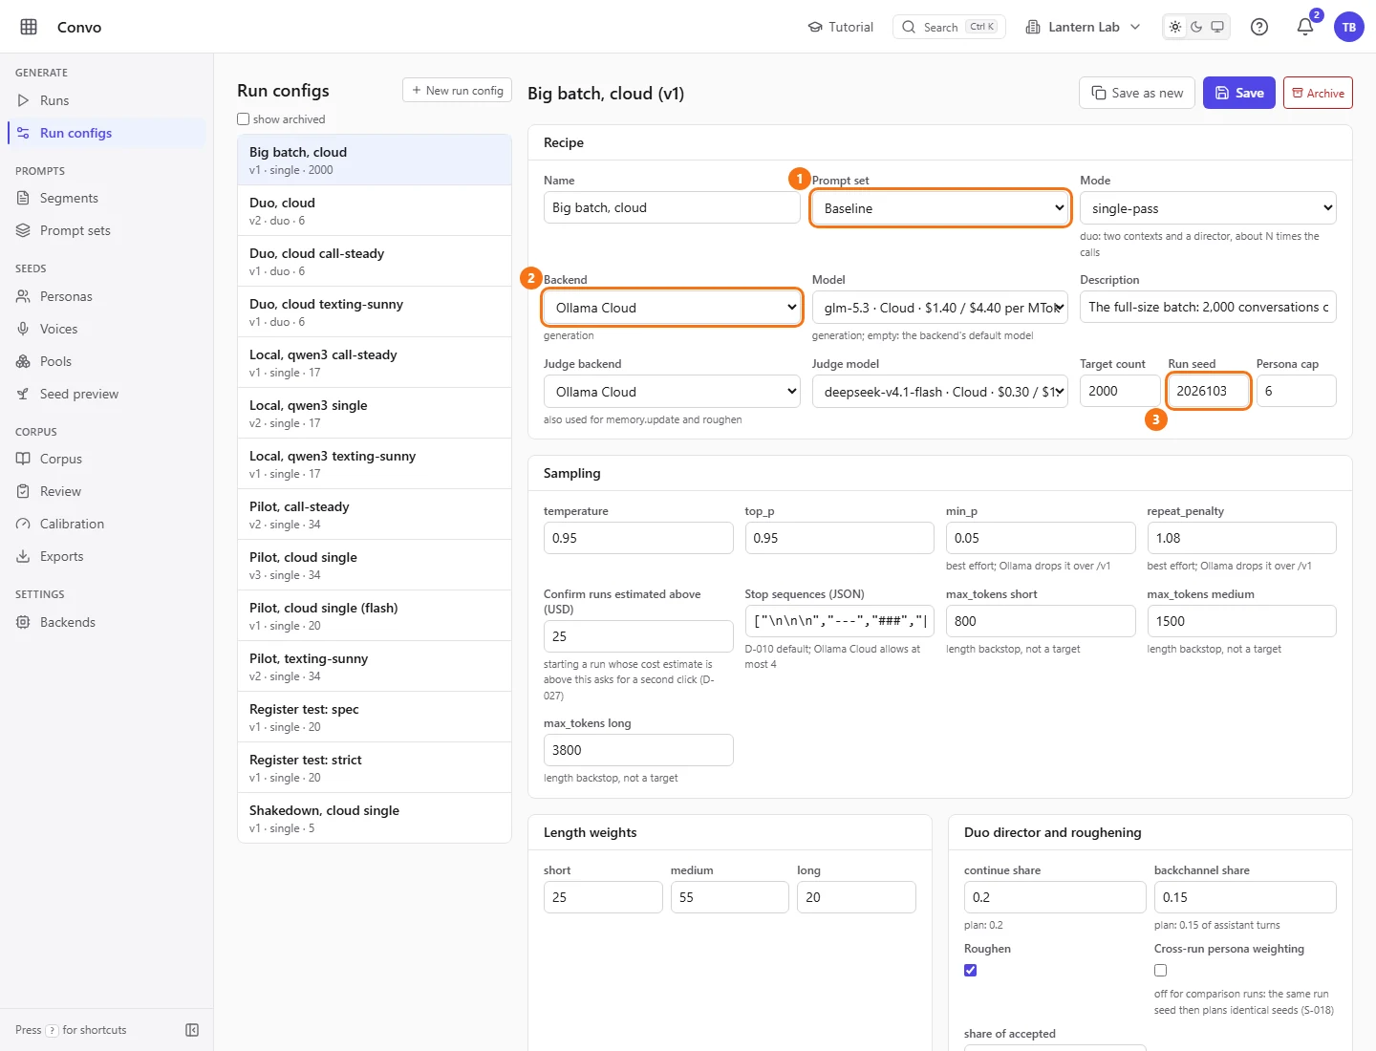Open Exports download icon in sidebar

pos(23,556)
